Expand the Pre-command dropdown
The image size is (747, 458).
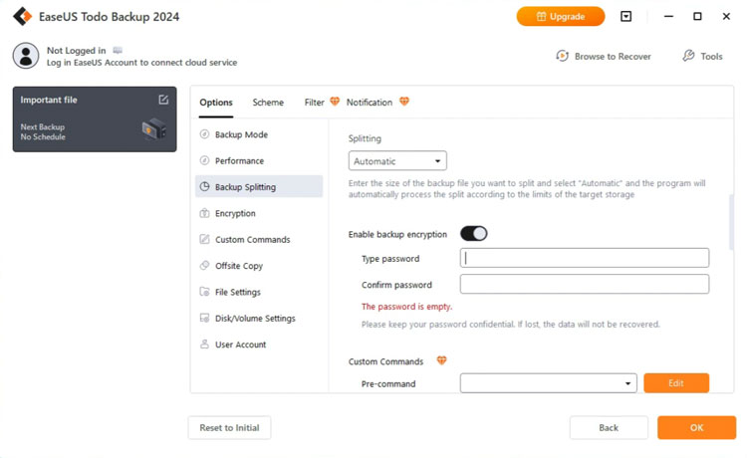[549, 383]
